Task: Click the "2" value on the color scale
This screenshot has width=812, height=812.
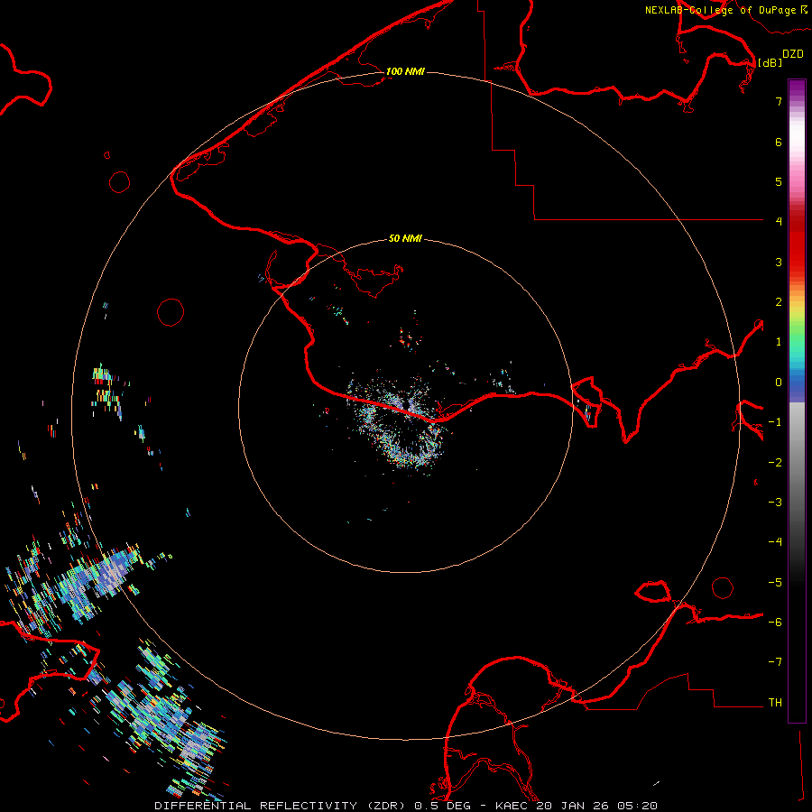Action: [779, 302]
